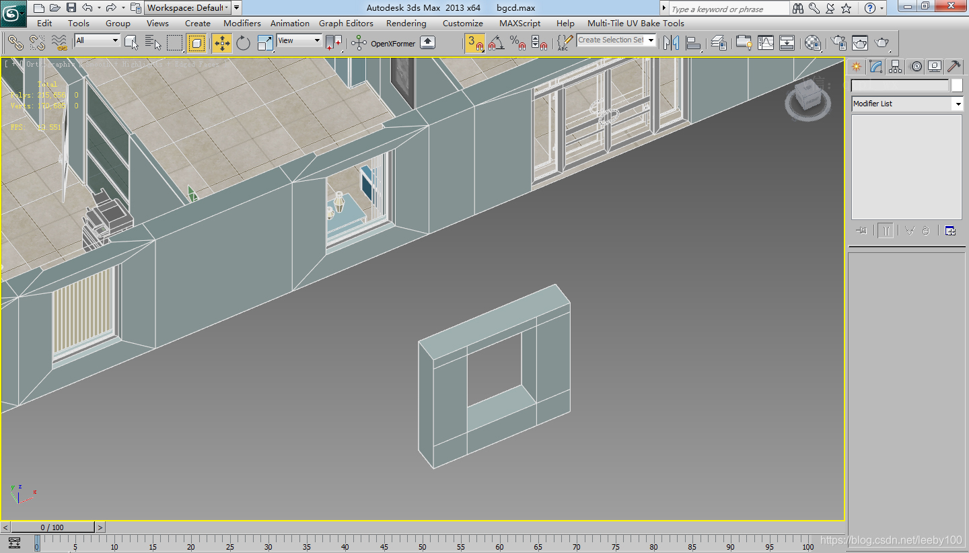The height and width of the screenshot is (553, 969).
Task: Click the upload arrow button beside OpenXFormer
Action: (x=427, y=42)
